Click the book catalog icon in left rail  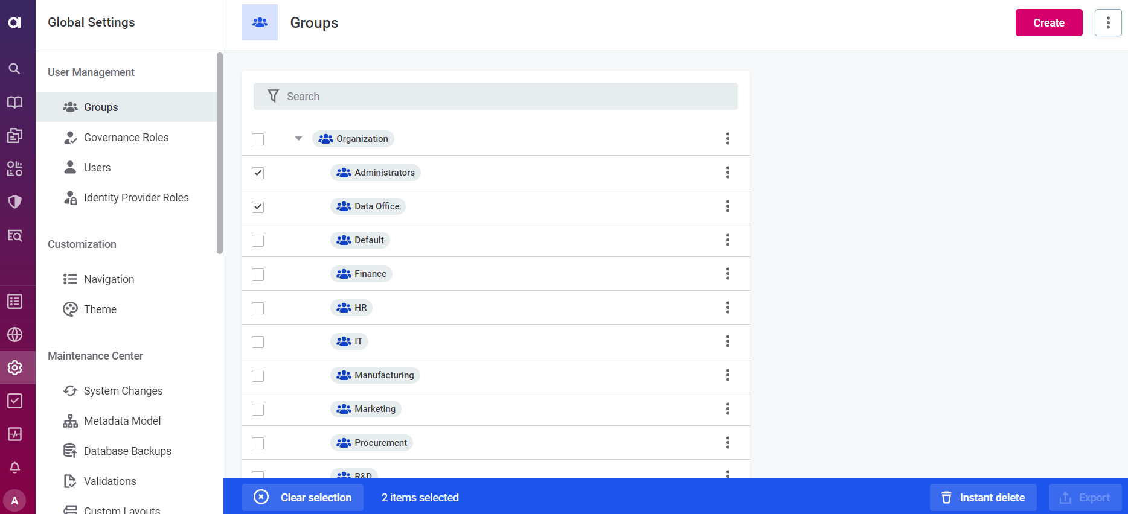pos(14,102)
